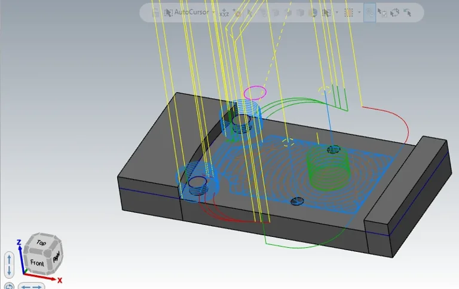Expand the arrow beside the dashed-box cursor icon
The image size is (459, 289).
336,13
